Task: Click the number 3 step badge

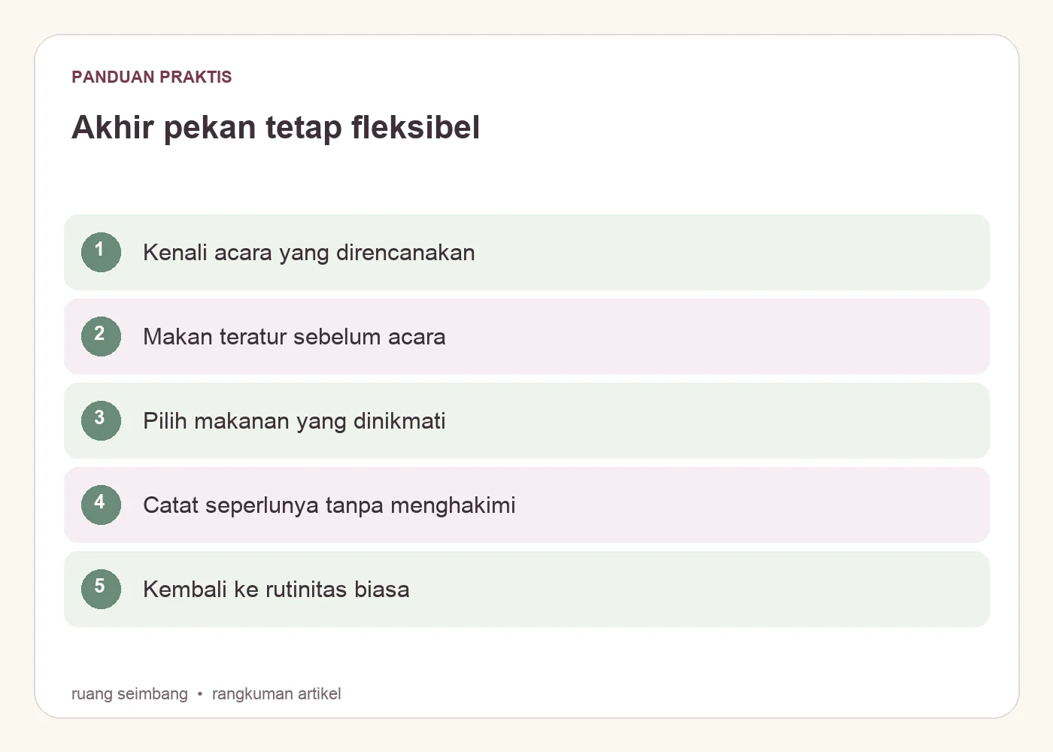Action: coord(101,420)
